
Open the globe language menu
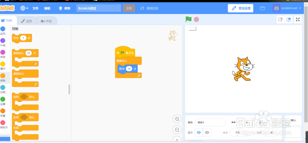coord(24,8)
